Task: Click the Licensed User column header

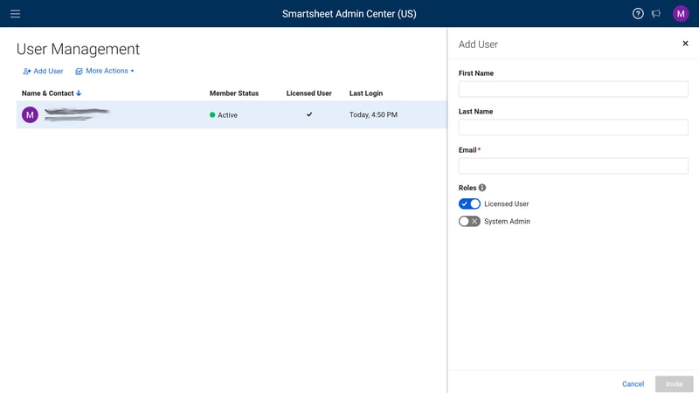Action: (x=309, y=93)
